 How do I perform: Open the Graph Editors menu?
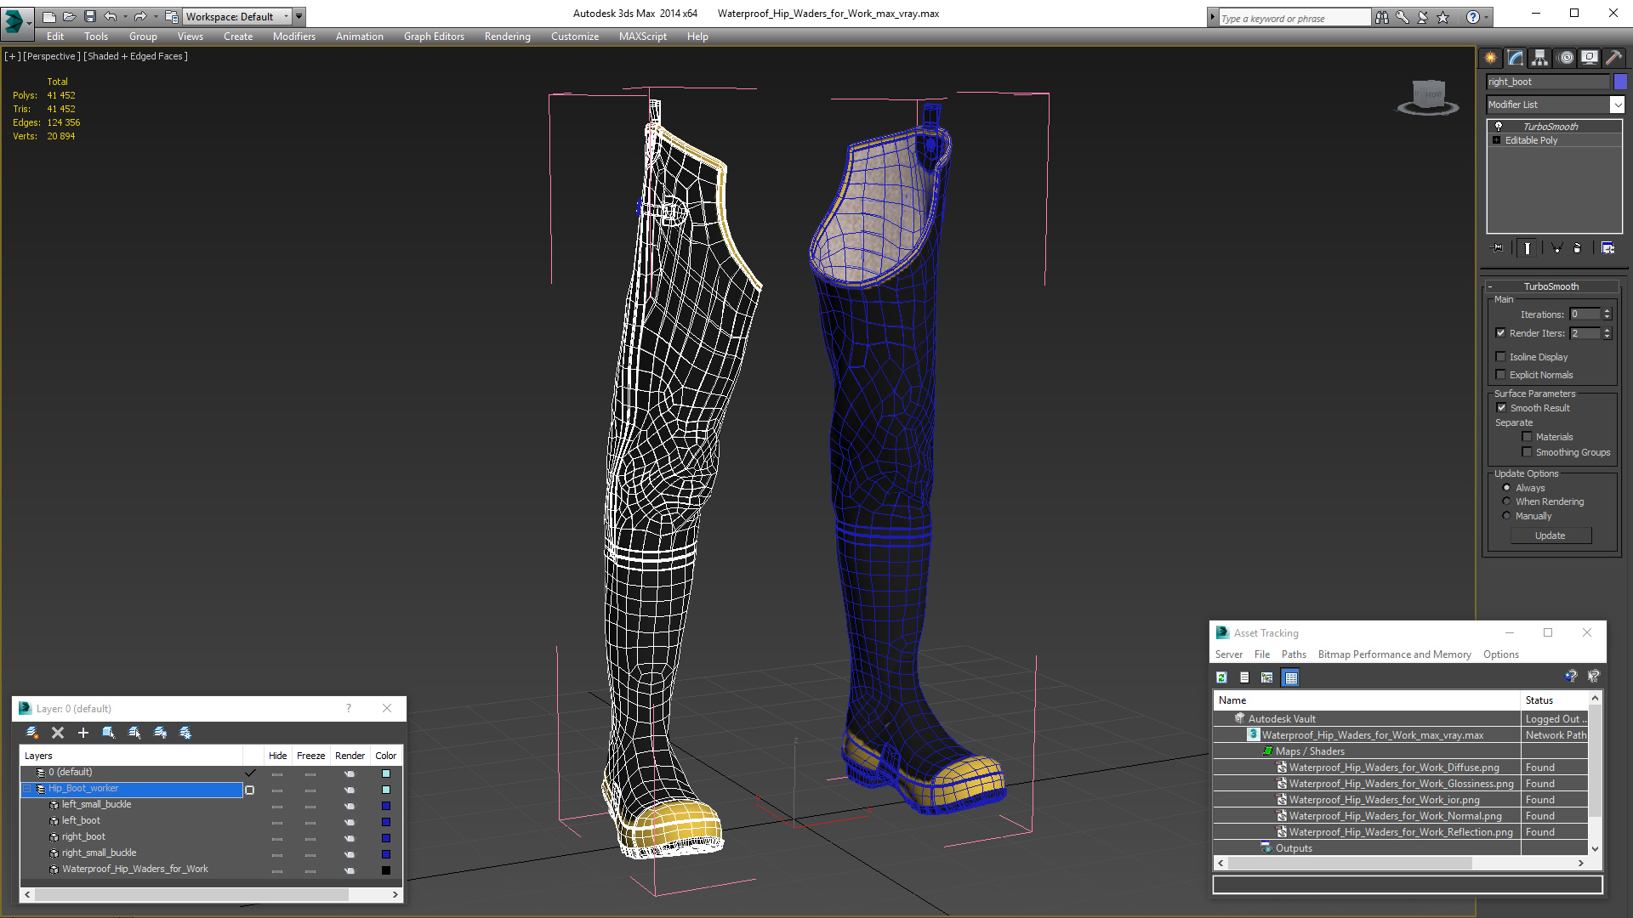click(434, 37)
